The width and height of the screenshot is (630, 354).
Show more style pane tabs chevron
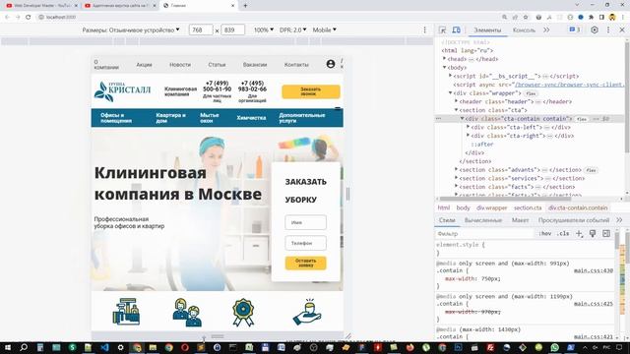[x=619, y=220]
